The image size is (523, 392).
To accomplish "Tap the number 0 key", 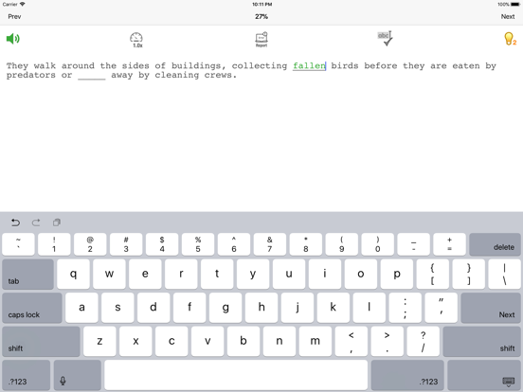I will click(x=378, y=244).
